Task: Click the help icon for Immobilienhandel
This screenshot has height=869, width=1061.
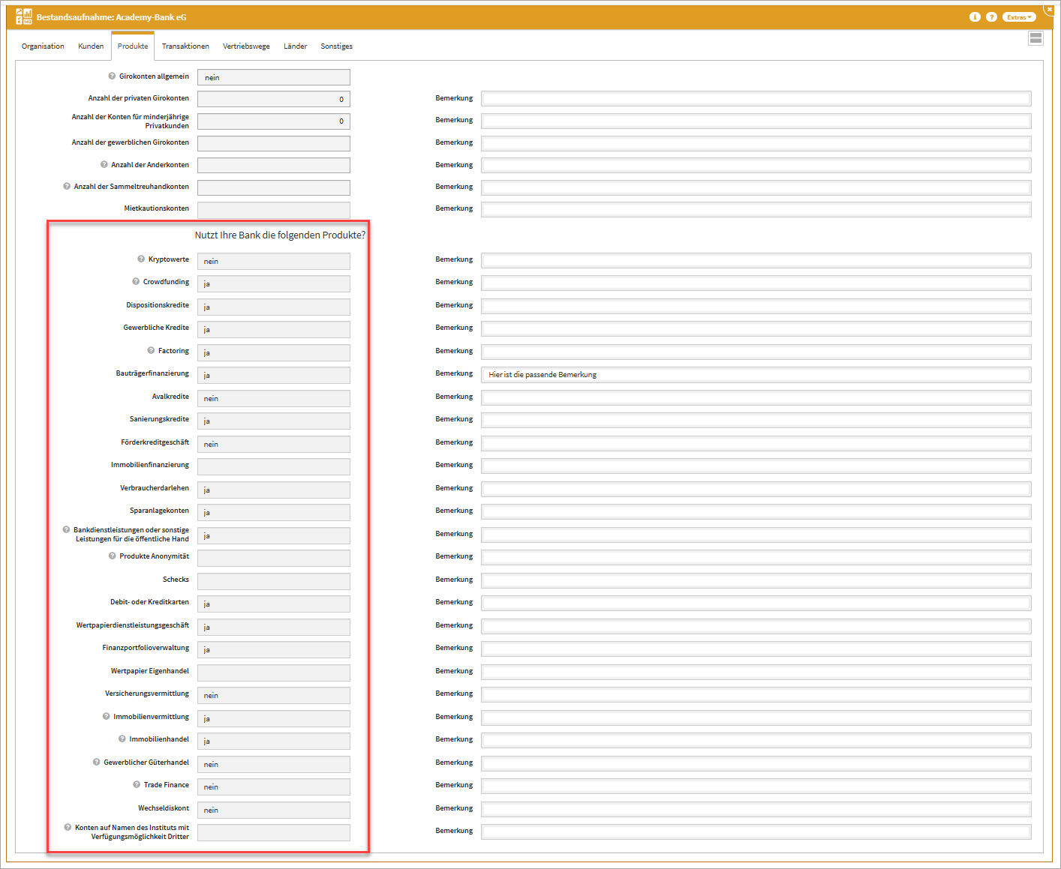Action: click(122, 739)
